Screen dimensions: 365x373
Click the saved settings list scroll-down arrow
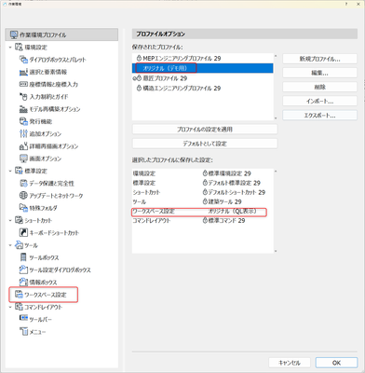[x=276, y=251]
